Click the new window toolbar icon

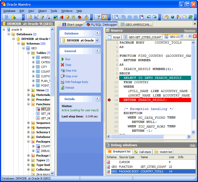(116, 17)
